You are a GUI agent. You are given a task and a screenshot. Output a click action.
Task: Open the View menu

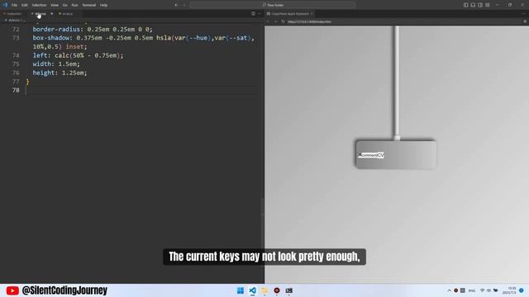pos(55,5)
